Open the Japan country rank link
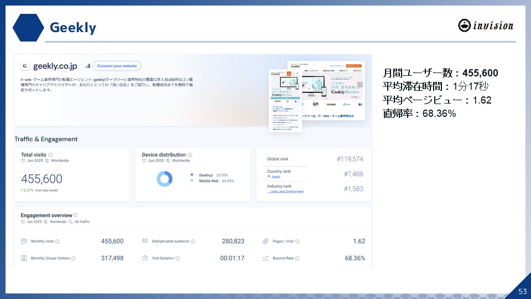Image resolution: width=531 pixels, height=299 pixels. click(x=275, y=177)
